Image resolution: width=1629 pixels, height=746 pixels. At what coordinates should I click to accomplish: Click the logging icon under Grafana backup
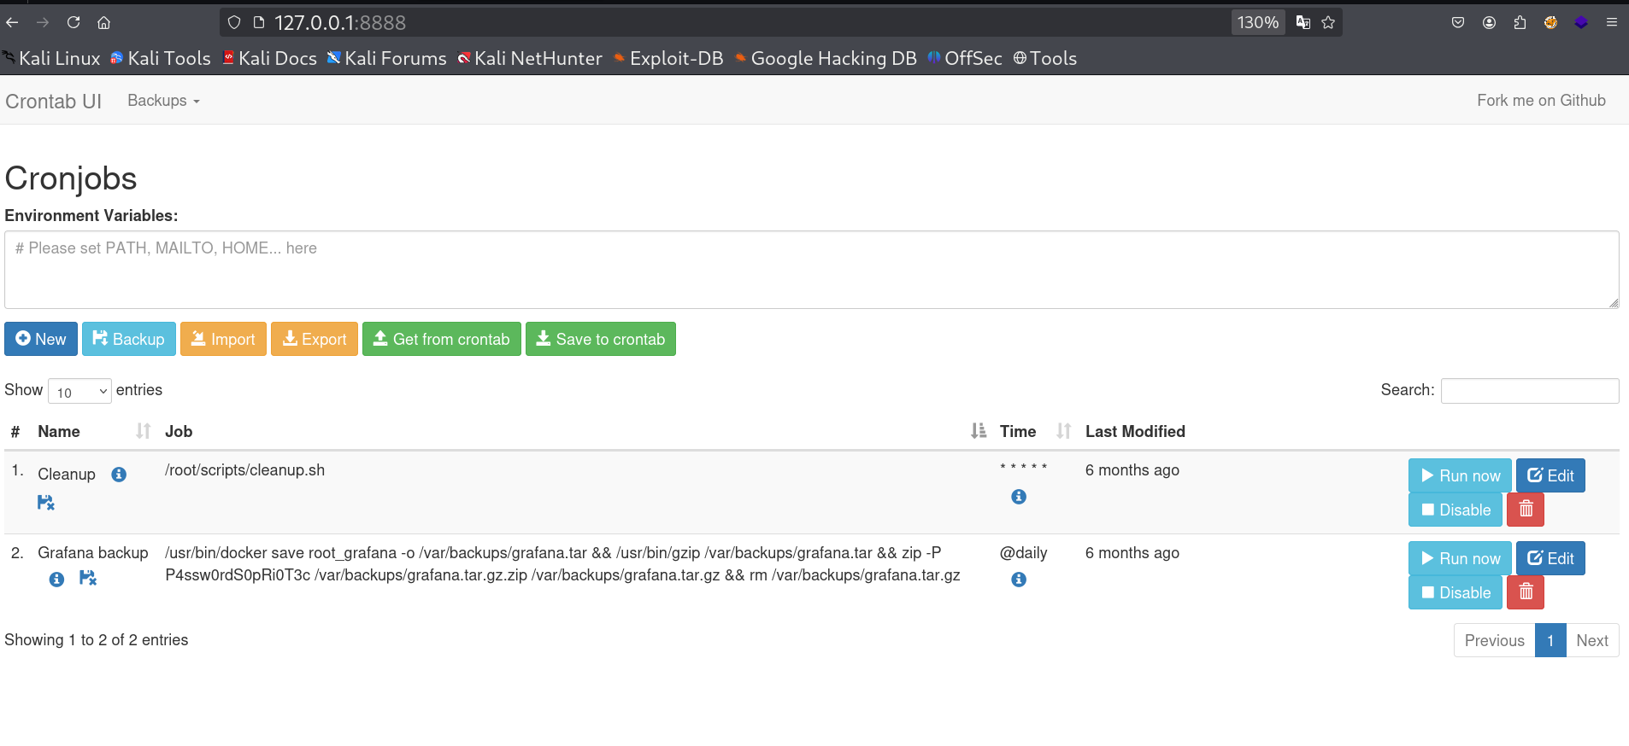pyautogui.click(x=88, y=578)
